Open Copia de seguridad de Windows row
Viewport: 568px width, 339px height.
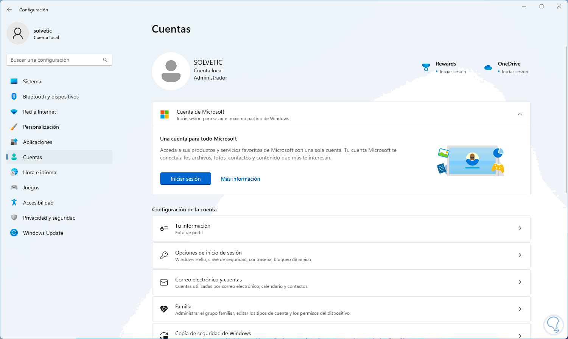point(341,331)
